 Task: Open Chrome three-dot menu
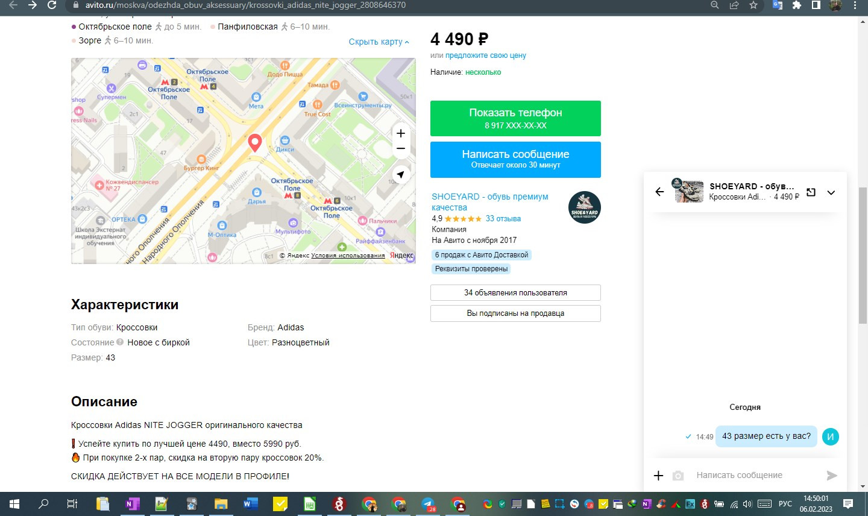click(x=855, y=5)
